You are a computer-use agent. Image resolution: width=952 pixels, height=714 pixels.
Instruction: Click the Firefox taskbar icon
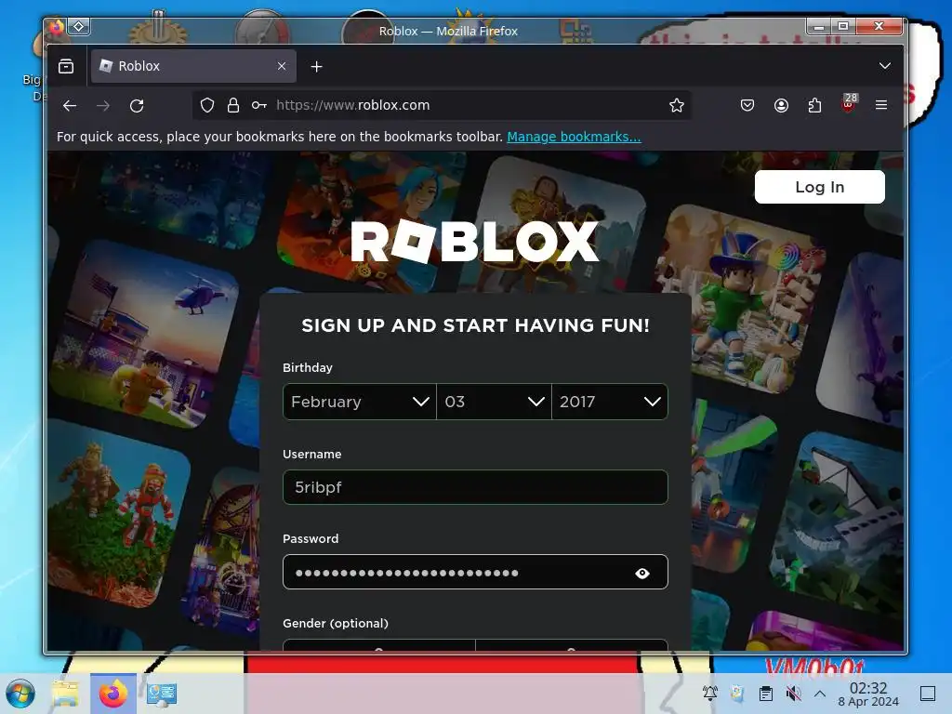tap(113, 694)
